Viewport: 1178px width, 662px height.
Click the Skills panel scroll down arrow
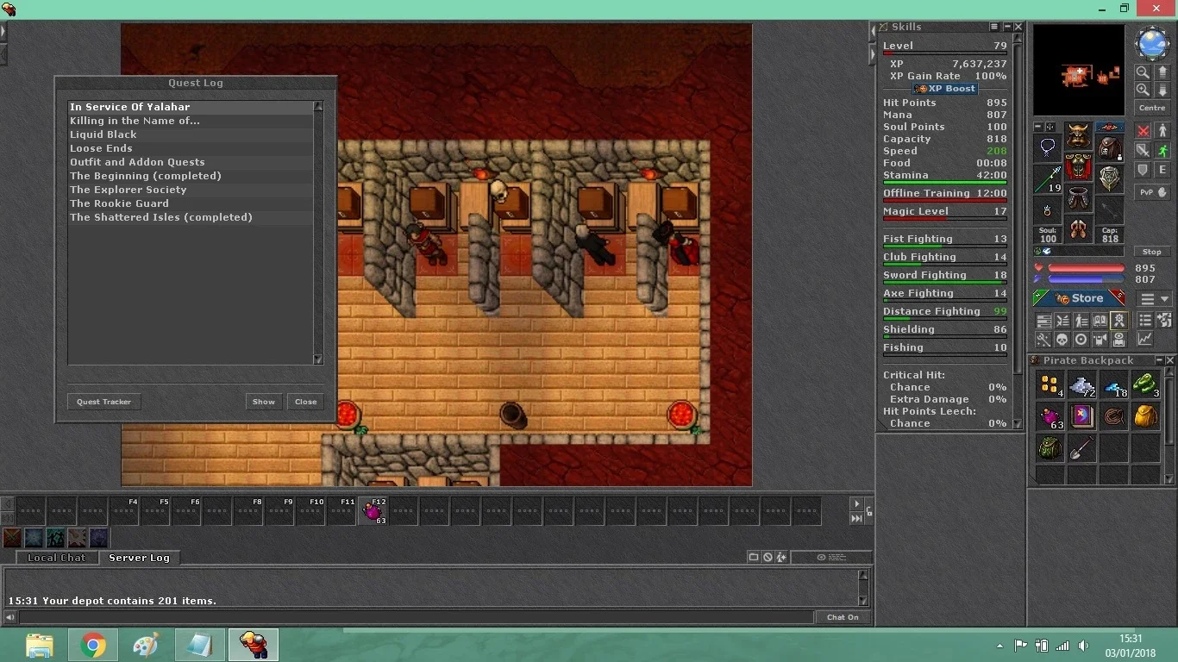point(1018,423)
